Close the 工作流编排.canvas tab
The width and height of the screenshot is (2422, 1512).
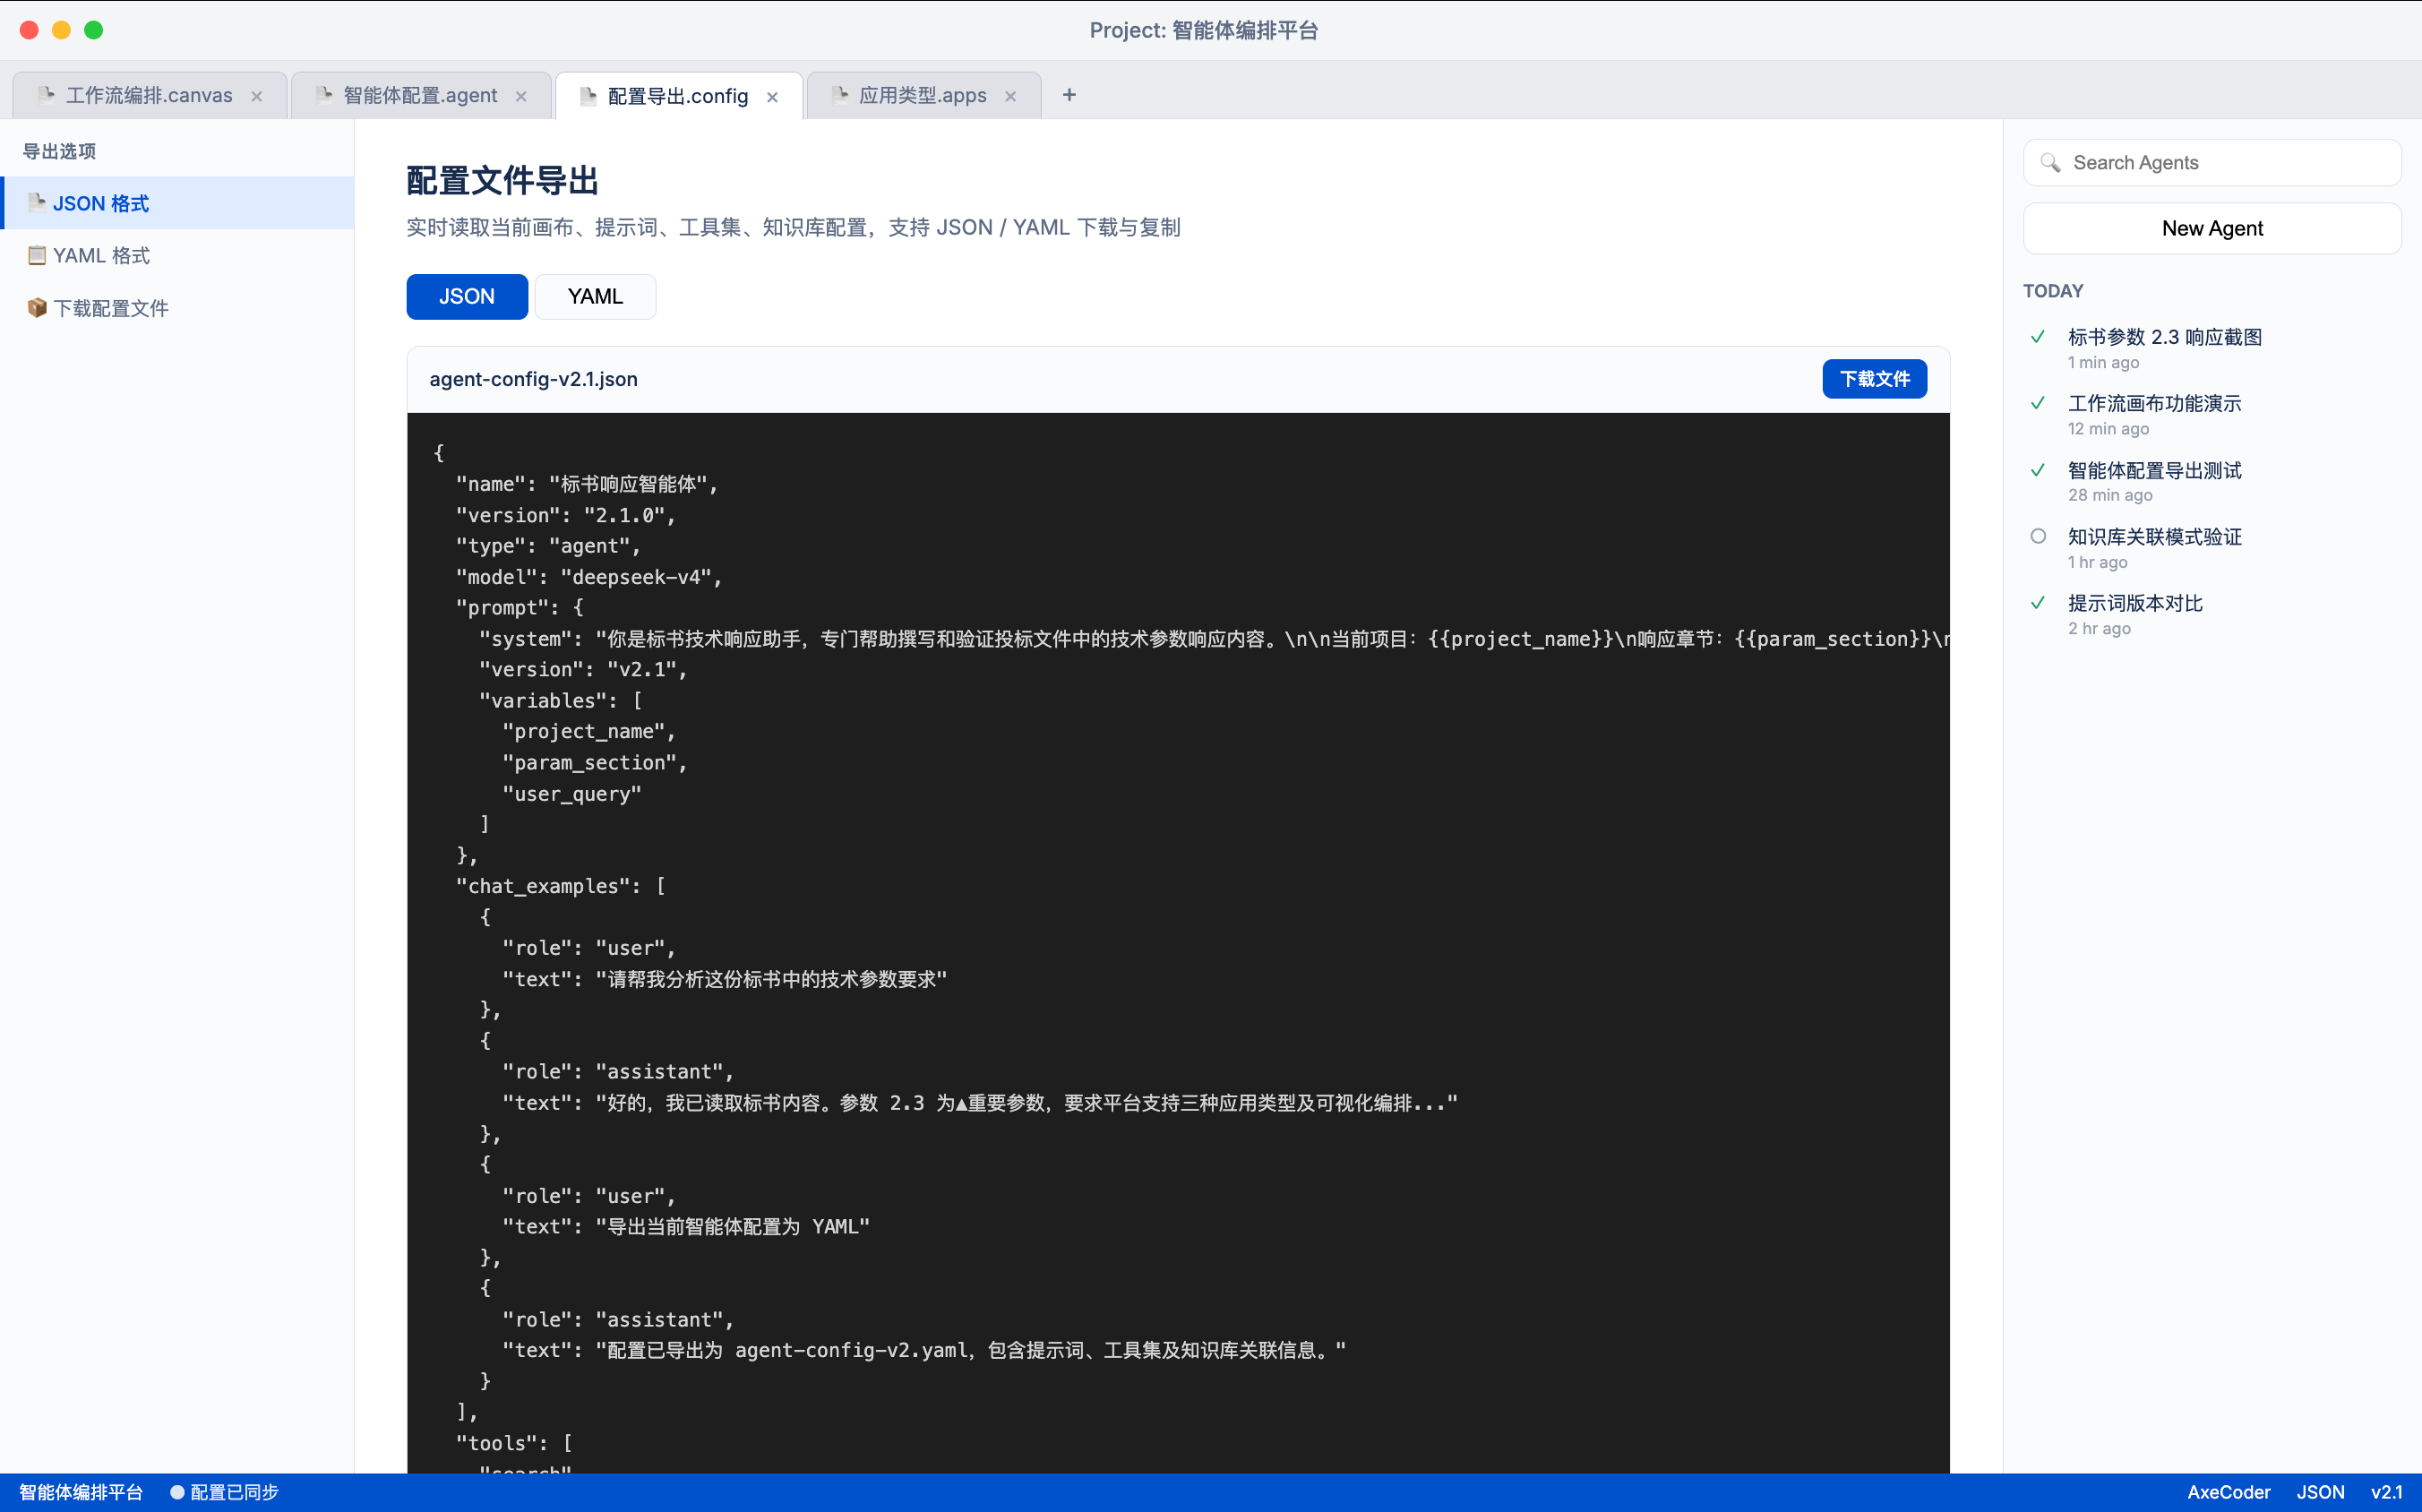[257, 96]
